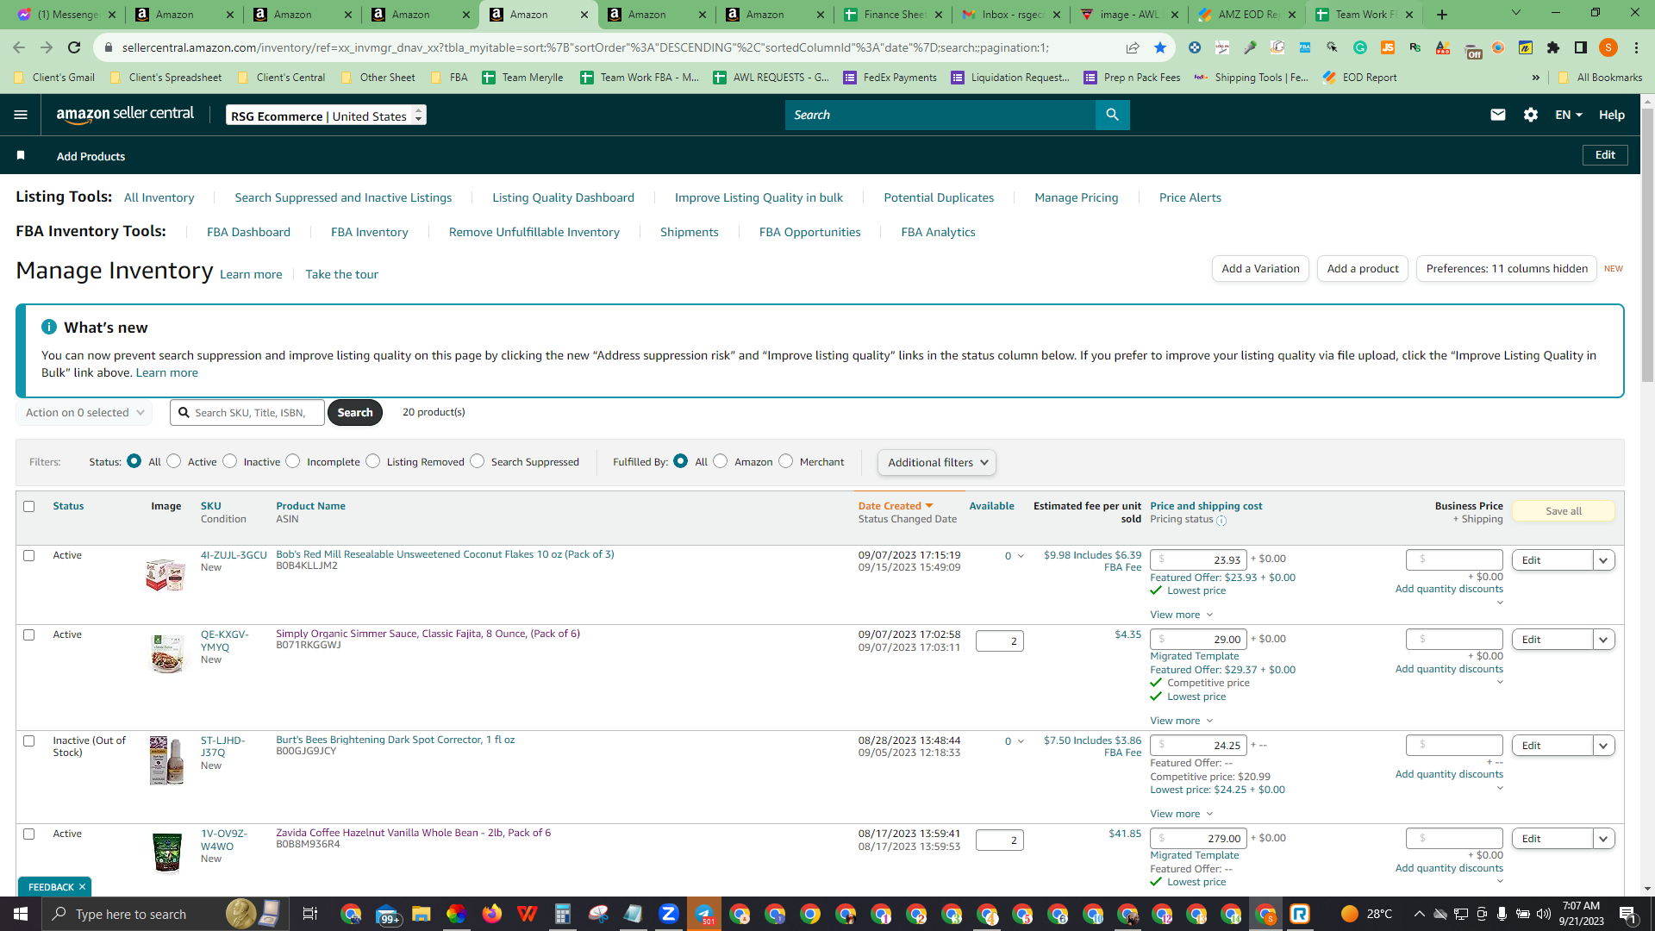Open the settings gear icon

pos(1531,115)
